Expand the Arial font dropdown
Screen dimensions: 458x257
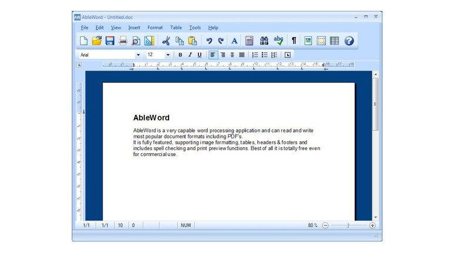pos(138,55)
